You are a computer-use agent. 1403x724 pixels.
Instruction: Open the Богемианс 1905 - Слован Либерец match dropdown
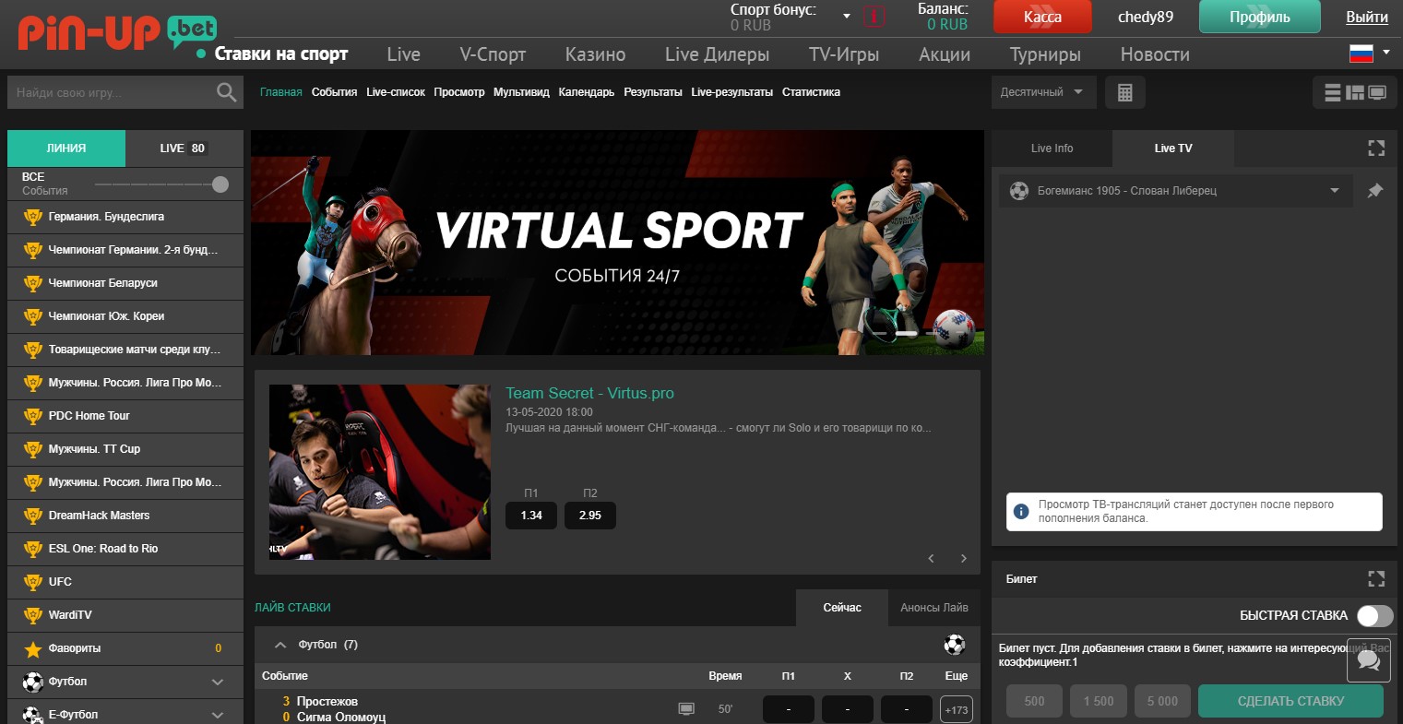tap(1176, 191)
